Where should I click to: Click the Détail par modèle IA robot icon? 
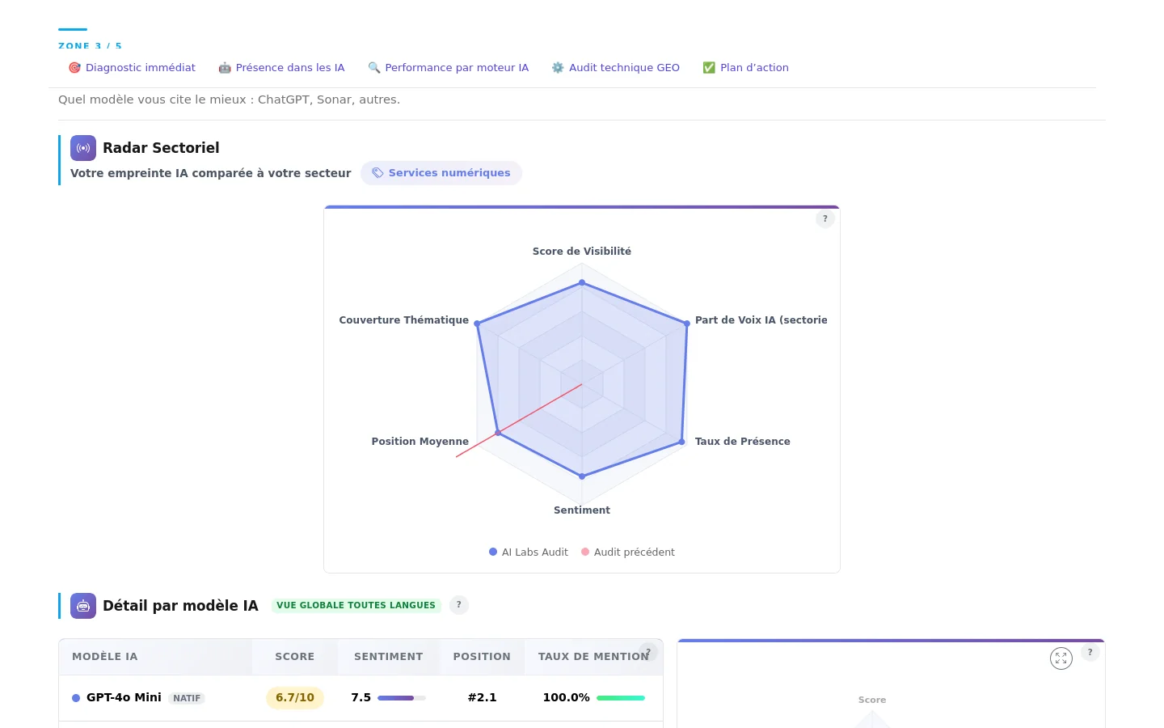pyautogui.click(x=83, y=606)
